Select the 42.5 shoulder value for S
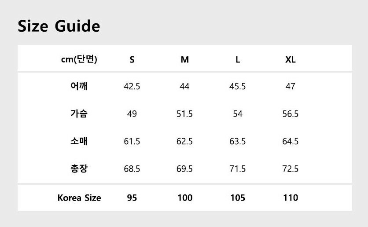Viewport: 368px width, 227px height. pyautogui.click(x=132, y=87)
